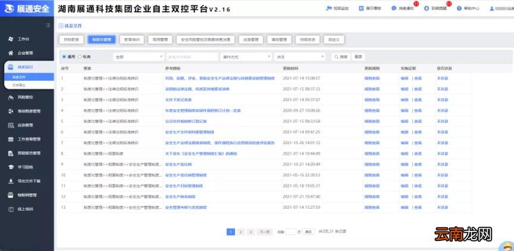The width and height of the screenshot is (514, 251).
Task: Expand the 风险管控 sidebar menu
Action: tap(27, 97)
